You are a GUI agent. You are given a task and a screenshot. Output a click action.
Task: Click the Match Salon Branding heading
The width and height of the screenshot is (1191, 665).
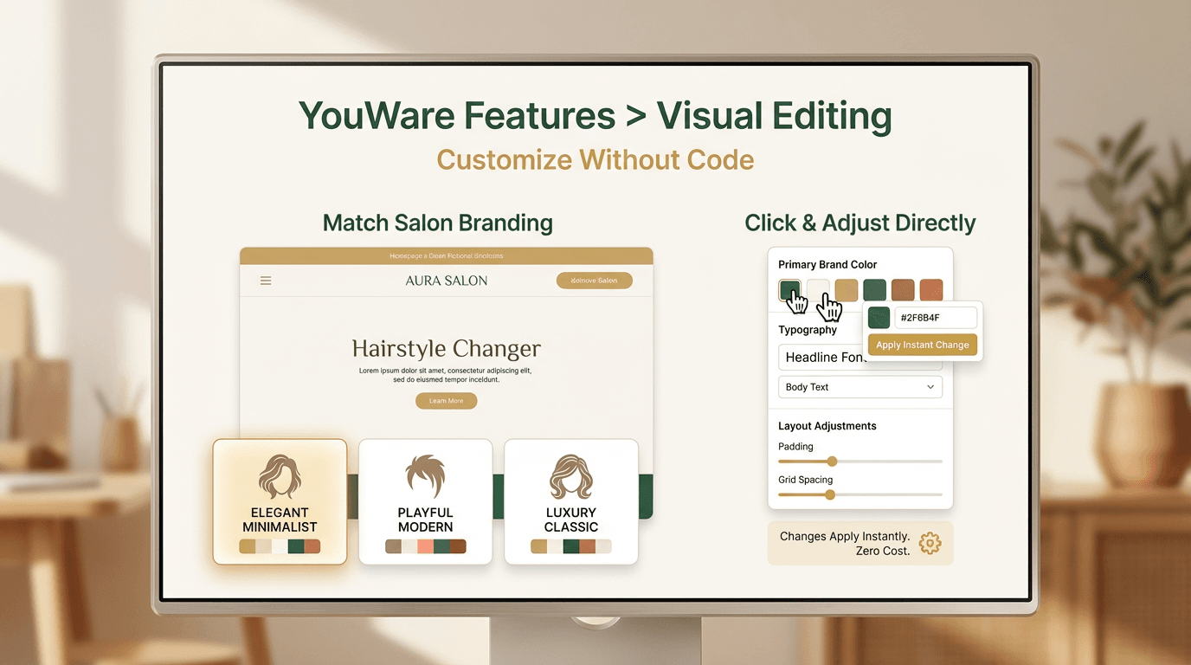(x=437, y=223)
